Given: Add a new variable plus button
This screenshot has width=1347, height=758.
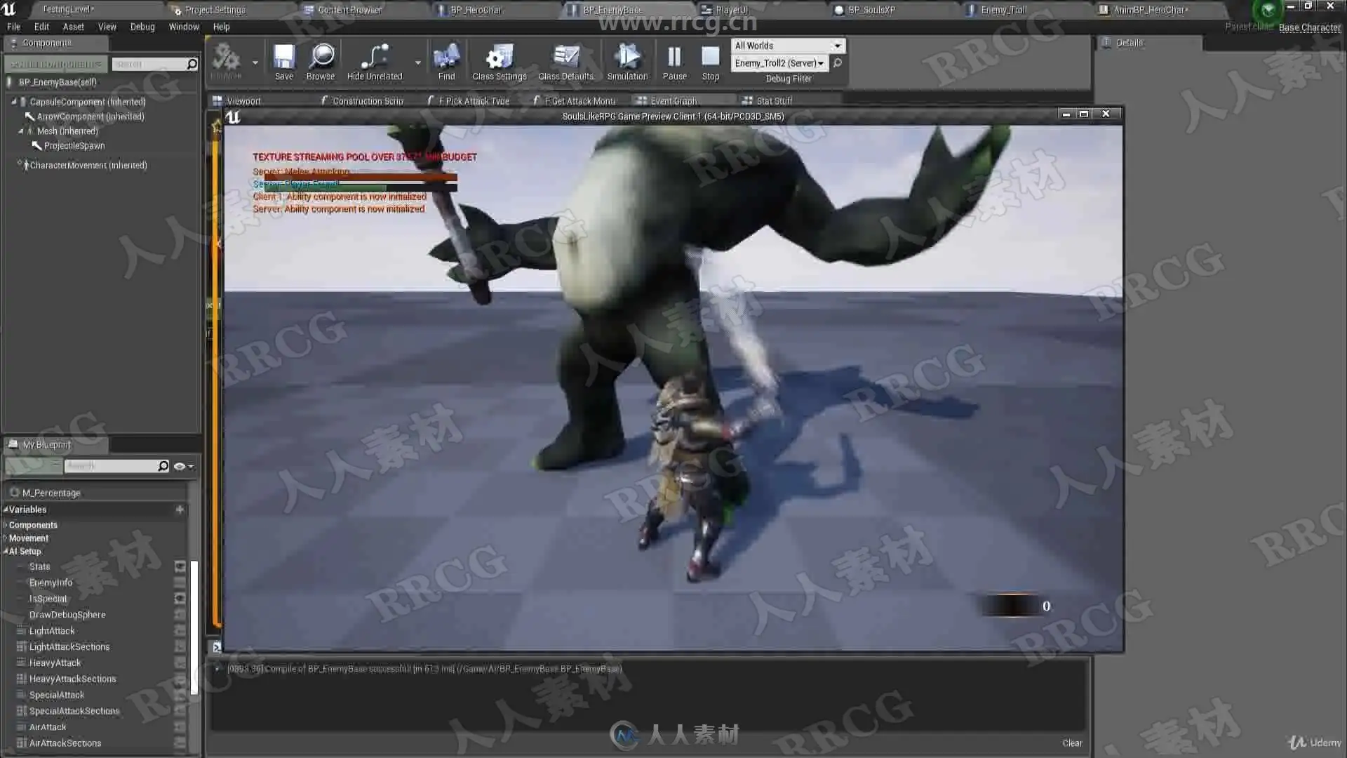Looking at the screenshot, I should [x=180, y=510].
